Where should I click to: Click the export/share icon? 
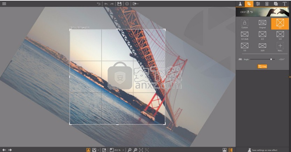pos(134,4)
